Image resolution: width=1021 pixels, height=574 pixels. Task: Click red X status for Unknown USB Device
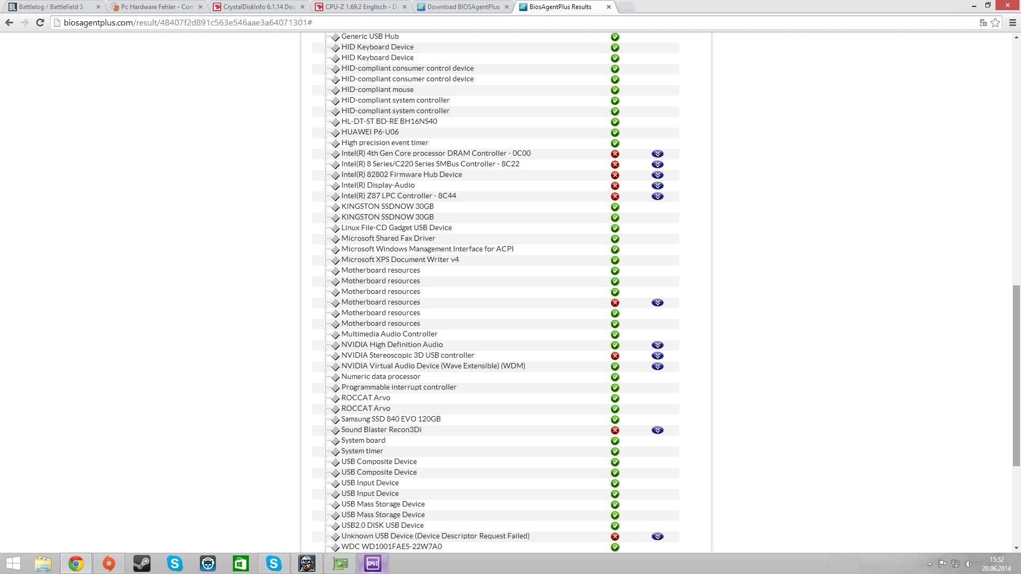pyautogui.click(x=615, y=536)
